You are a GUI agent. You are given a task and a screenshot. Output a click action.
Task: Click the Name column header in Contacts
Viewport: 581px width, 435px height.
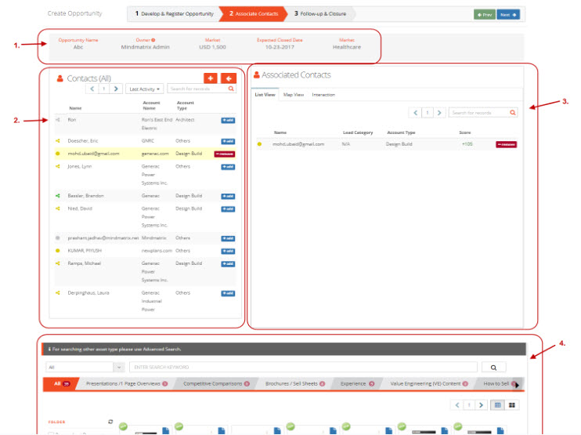coord(75,108)
